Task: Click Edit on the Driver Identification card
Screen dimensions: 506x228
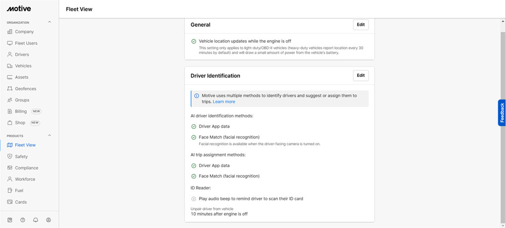Action: tap(360, 75)
